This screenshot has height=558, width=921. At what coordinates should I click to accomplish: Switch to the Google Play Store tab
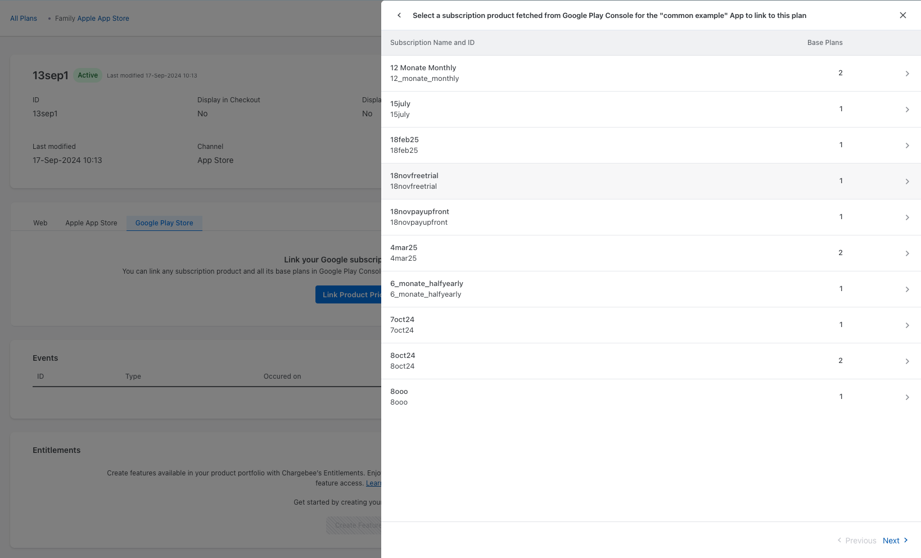pos(164,223)
